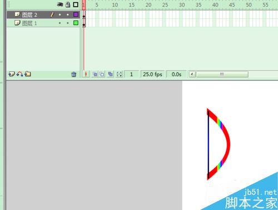Enable onion skin outlines

(102, 74)
